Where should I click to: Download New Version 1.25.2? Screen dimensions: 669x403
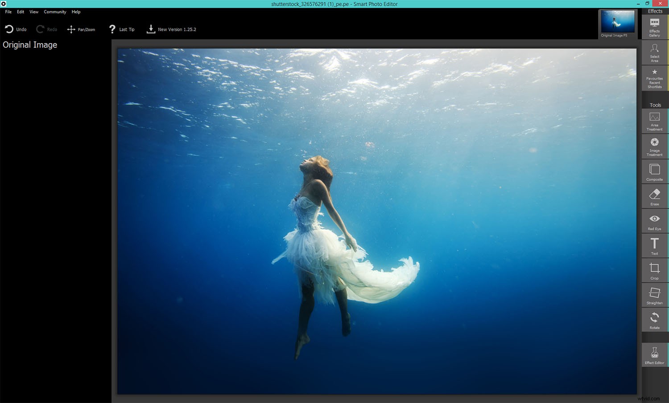click(171, 29)
